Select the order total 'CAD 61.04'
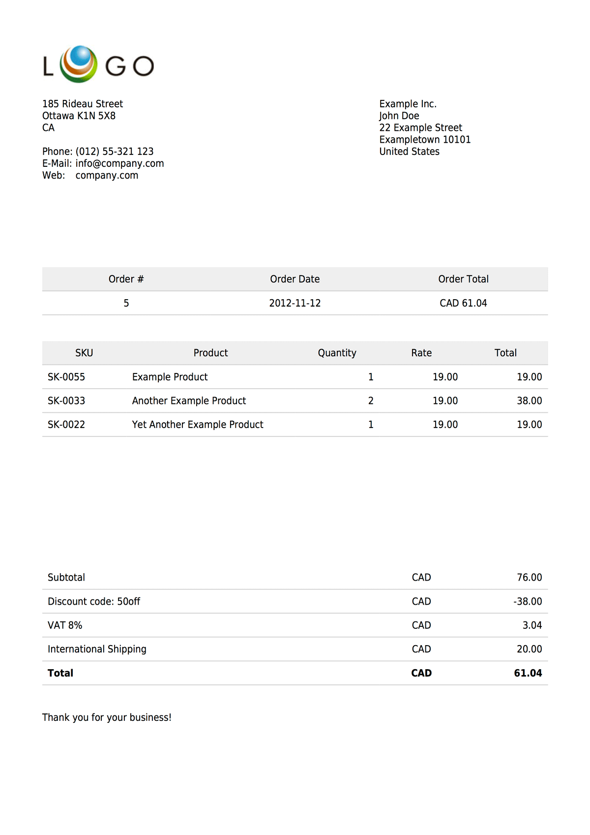The height and width of the screenshot is (835, 590). pos(464,303)
